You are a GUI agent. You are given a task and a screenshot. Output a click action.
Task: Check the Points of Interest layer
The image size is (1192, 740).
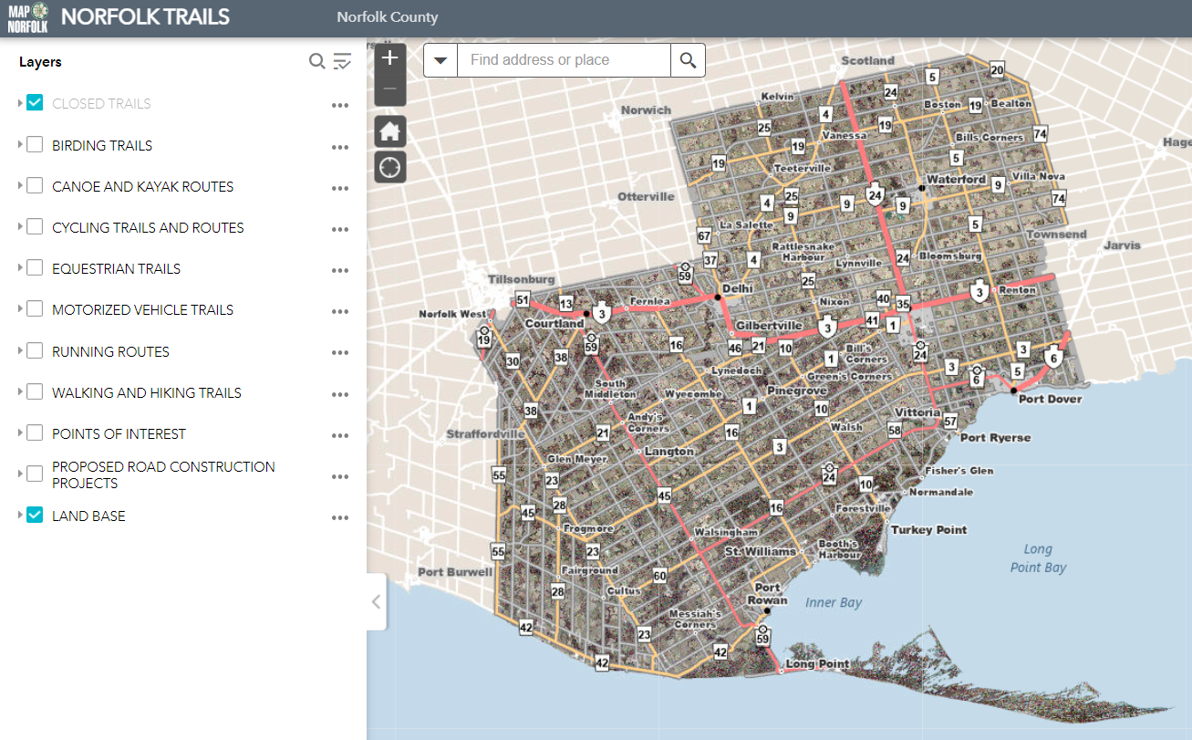[x=35, y=433]
